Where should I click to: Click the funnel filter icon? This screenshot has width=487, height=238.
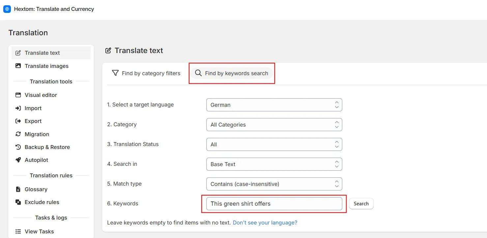tap(115, 73)
